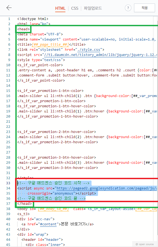Viewport: 158px width, 247px height.
Task: Go back using the left arrow icon
Action: click(9, 8)
